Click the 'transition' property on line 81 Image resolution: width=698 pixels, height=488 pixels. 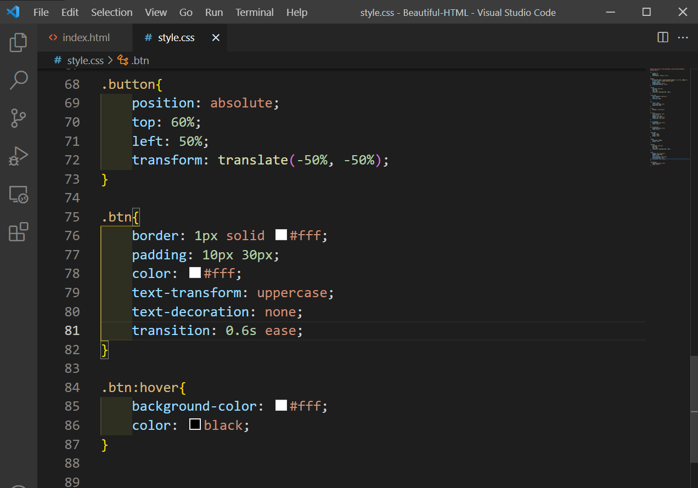(x=171, y=330)
